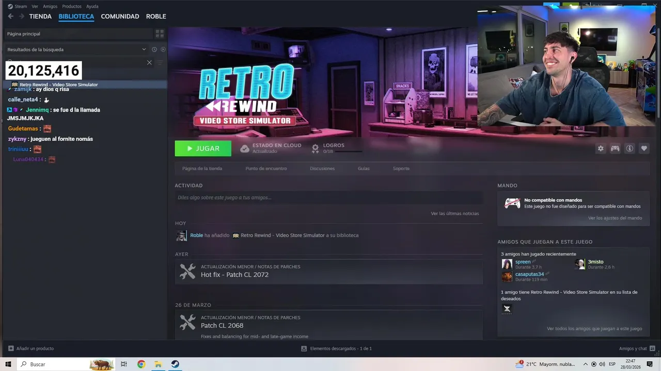The image size is (661, 371).
Task: Click Añadir un producto
Action: pos(31,348)
